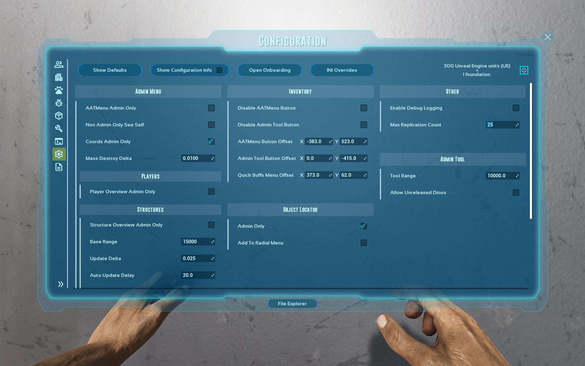Tick the Show Configuration Info checkbox
This screenshot has width=585, height=366.
tap(219, 70)
